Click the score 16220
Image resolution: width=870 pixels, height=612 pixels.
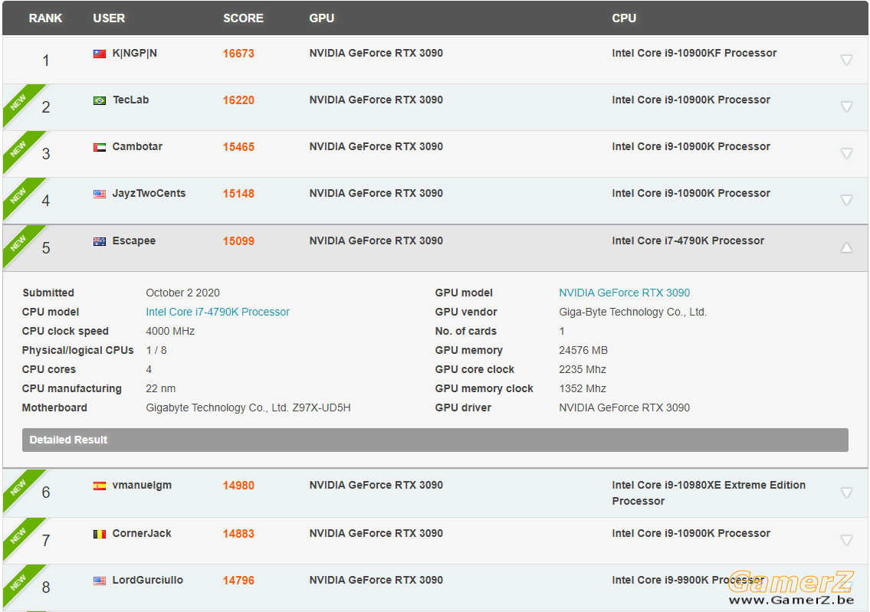pyautogui.click(x=238, y=100)
